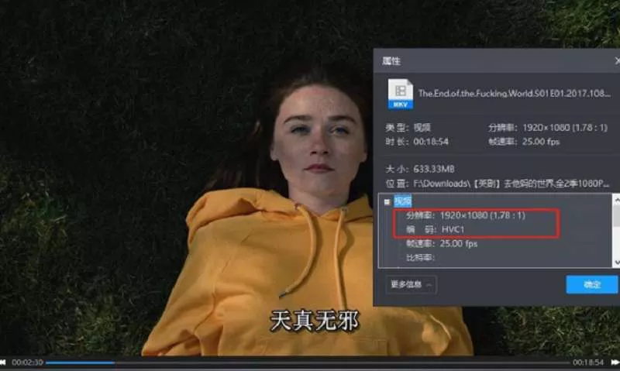The width and height of the screenshot is (620, 371).
Task: Click the elapsed time 00:02:30 label
Action: 27,362
